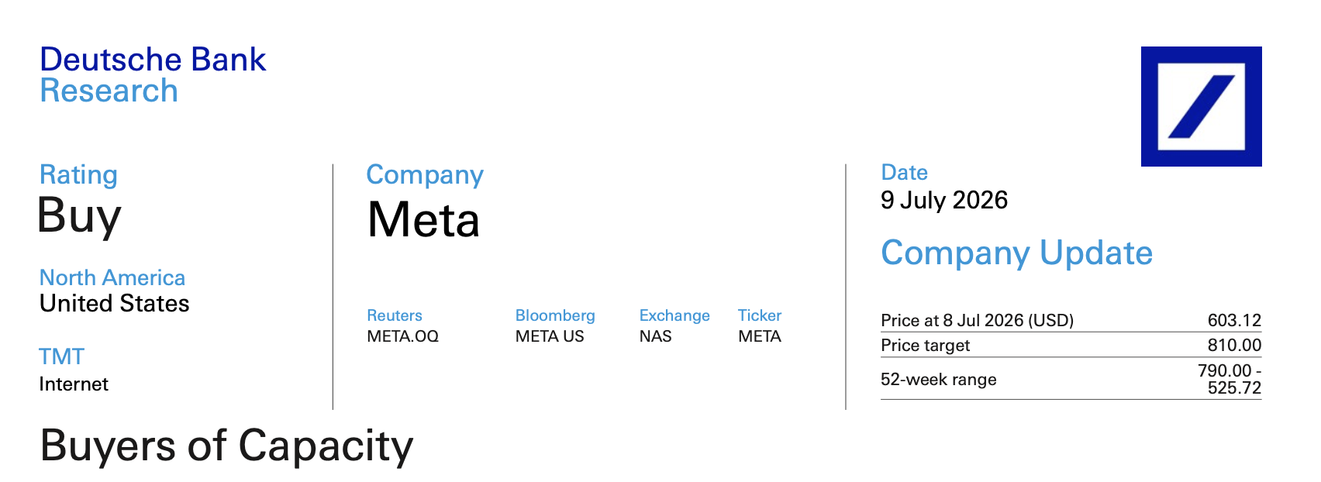Click the Internet industry text
1321x482 pixels.
point(74,384)
